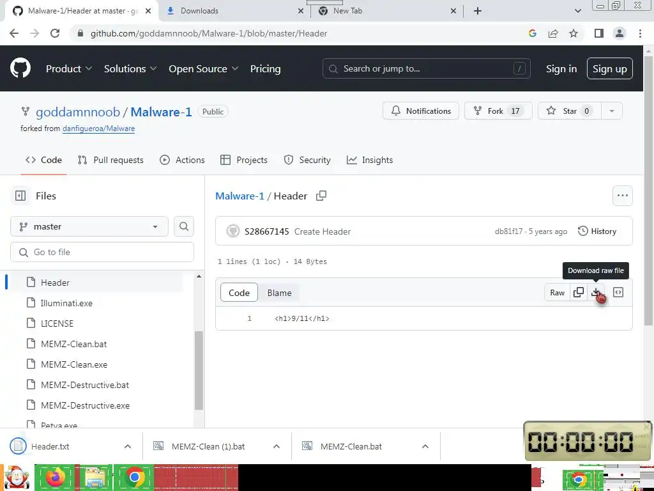The height and width of the screenshot is (491, 654).
Task: Click the search files magnifier button
Action: coord(183,226)
